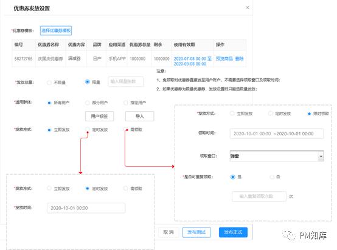Select 限量 radio for 发放总量
337x250 pixels.
point(87,82)
